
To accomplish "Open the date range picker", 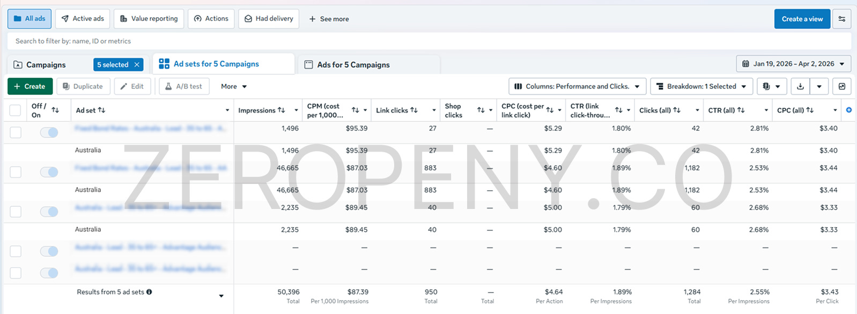I will tap(793, 64).
